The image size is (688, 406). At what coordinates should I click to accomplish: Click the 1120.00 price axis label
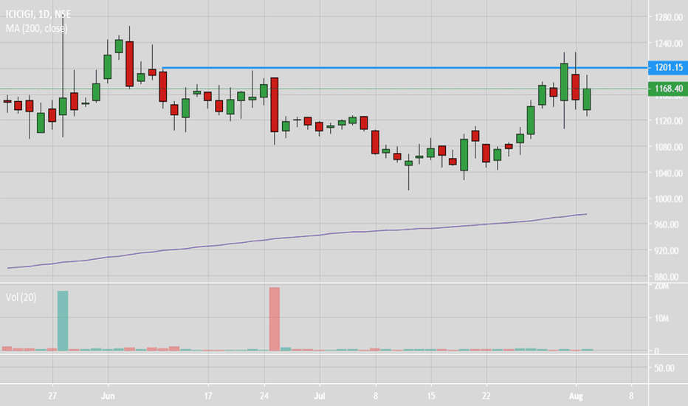(668, 121)
